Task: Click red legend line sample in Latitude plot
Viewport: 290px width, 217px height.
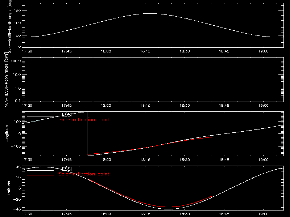Action: click(40, 175)
